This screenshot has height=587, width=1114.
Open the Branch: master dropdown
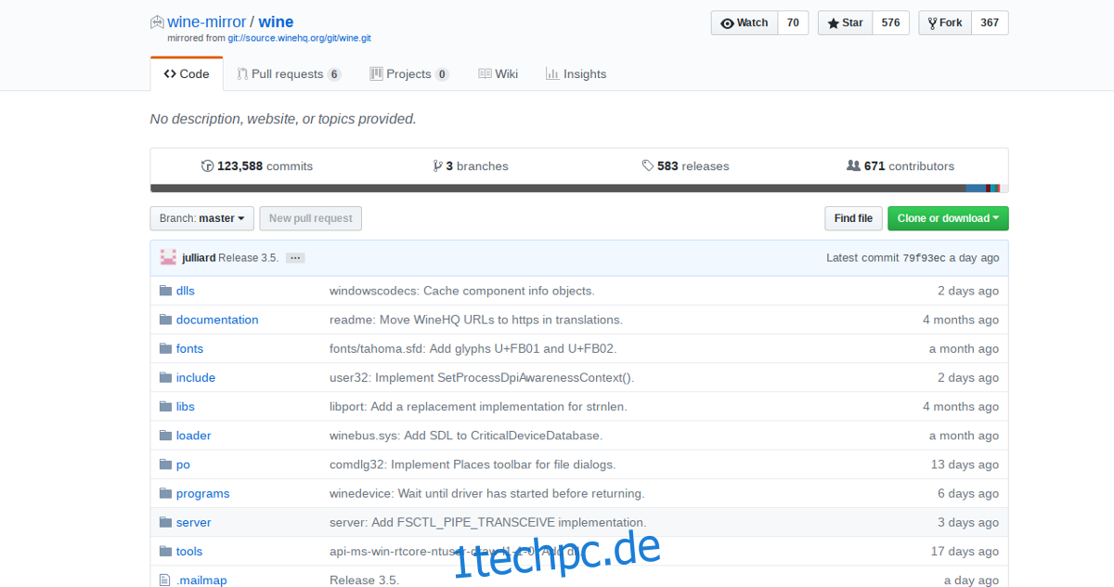[201, 218]
